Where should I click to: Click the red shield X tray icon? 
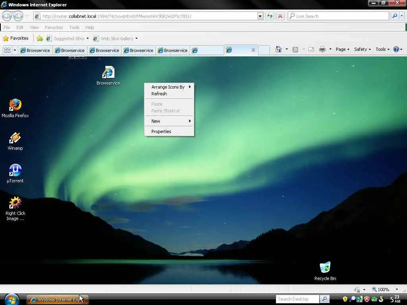click(x=367, y=299)
